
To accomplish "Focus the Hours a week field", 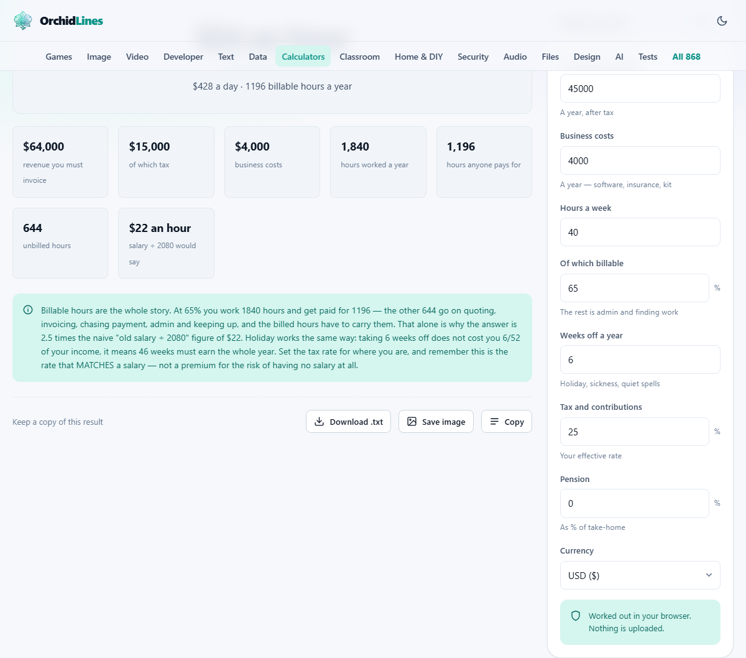I will click(640, 232).
